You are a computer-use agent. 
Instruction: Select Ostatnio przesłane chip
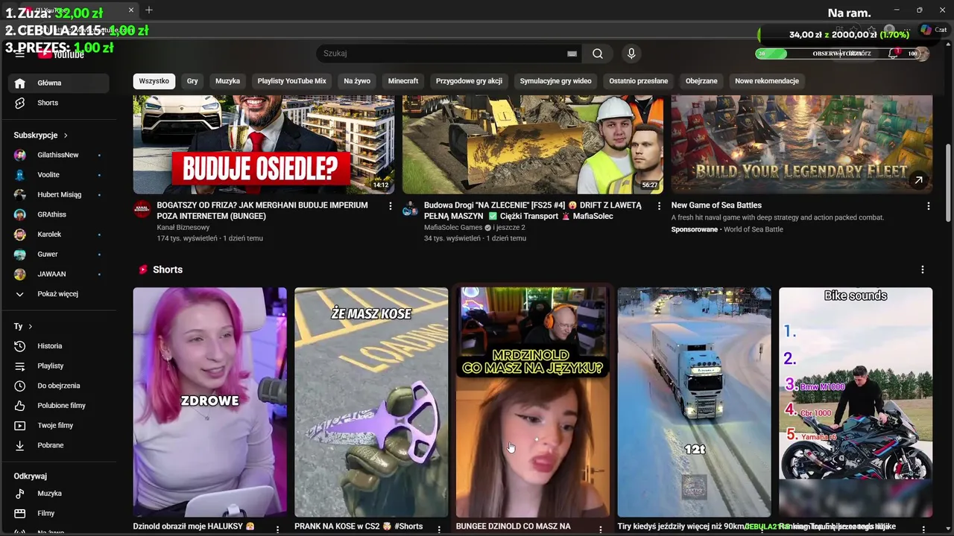[x=639, y=80]
